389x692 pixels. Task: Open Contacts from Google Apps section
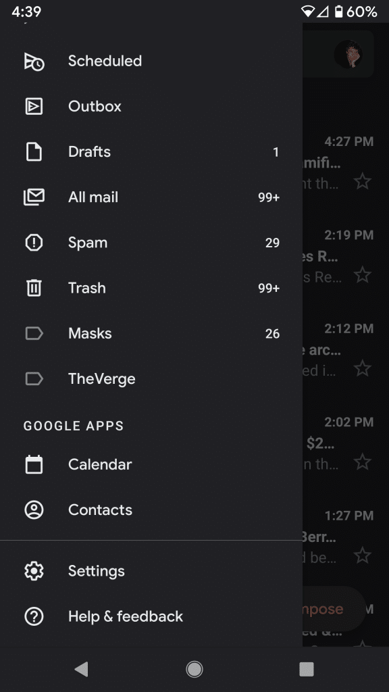[x=100, y=510]
